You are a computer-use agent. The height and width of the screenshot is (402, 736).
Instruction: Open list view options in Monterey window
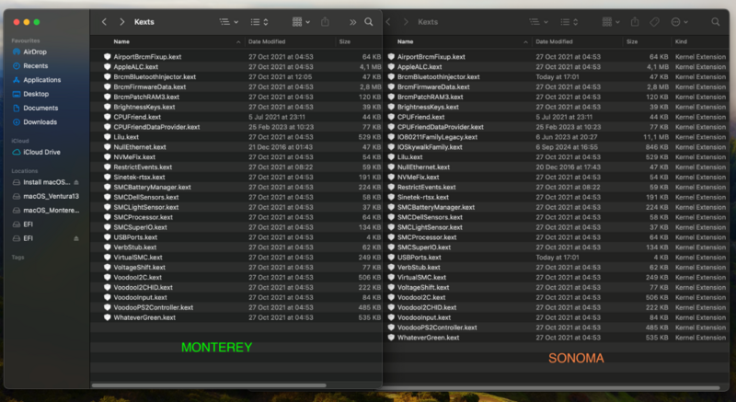click(x=229, y=22)
